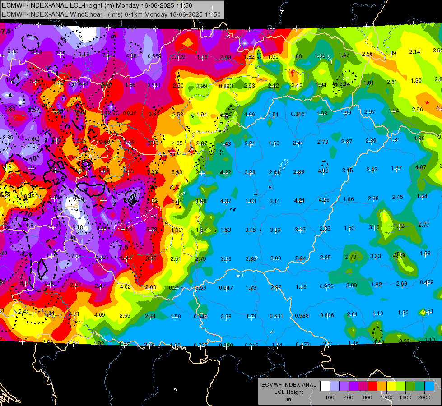The width and height of the screenshot is (442, 406).
Task: Click the wind shear value 3.33
Action: click(x=376, y=256)
